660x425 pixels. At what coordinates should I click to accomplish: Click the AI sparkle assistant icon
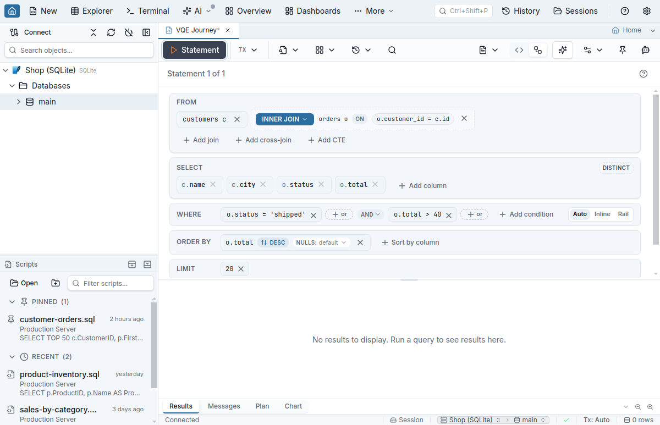[563, 50]
